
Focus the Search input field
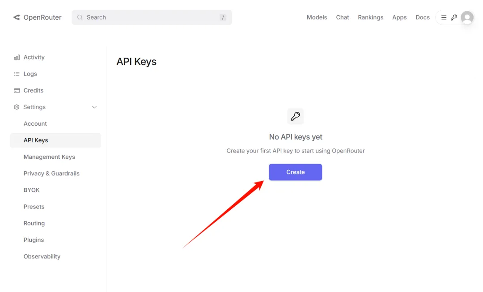click(152, 17)
